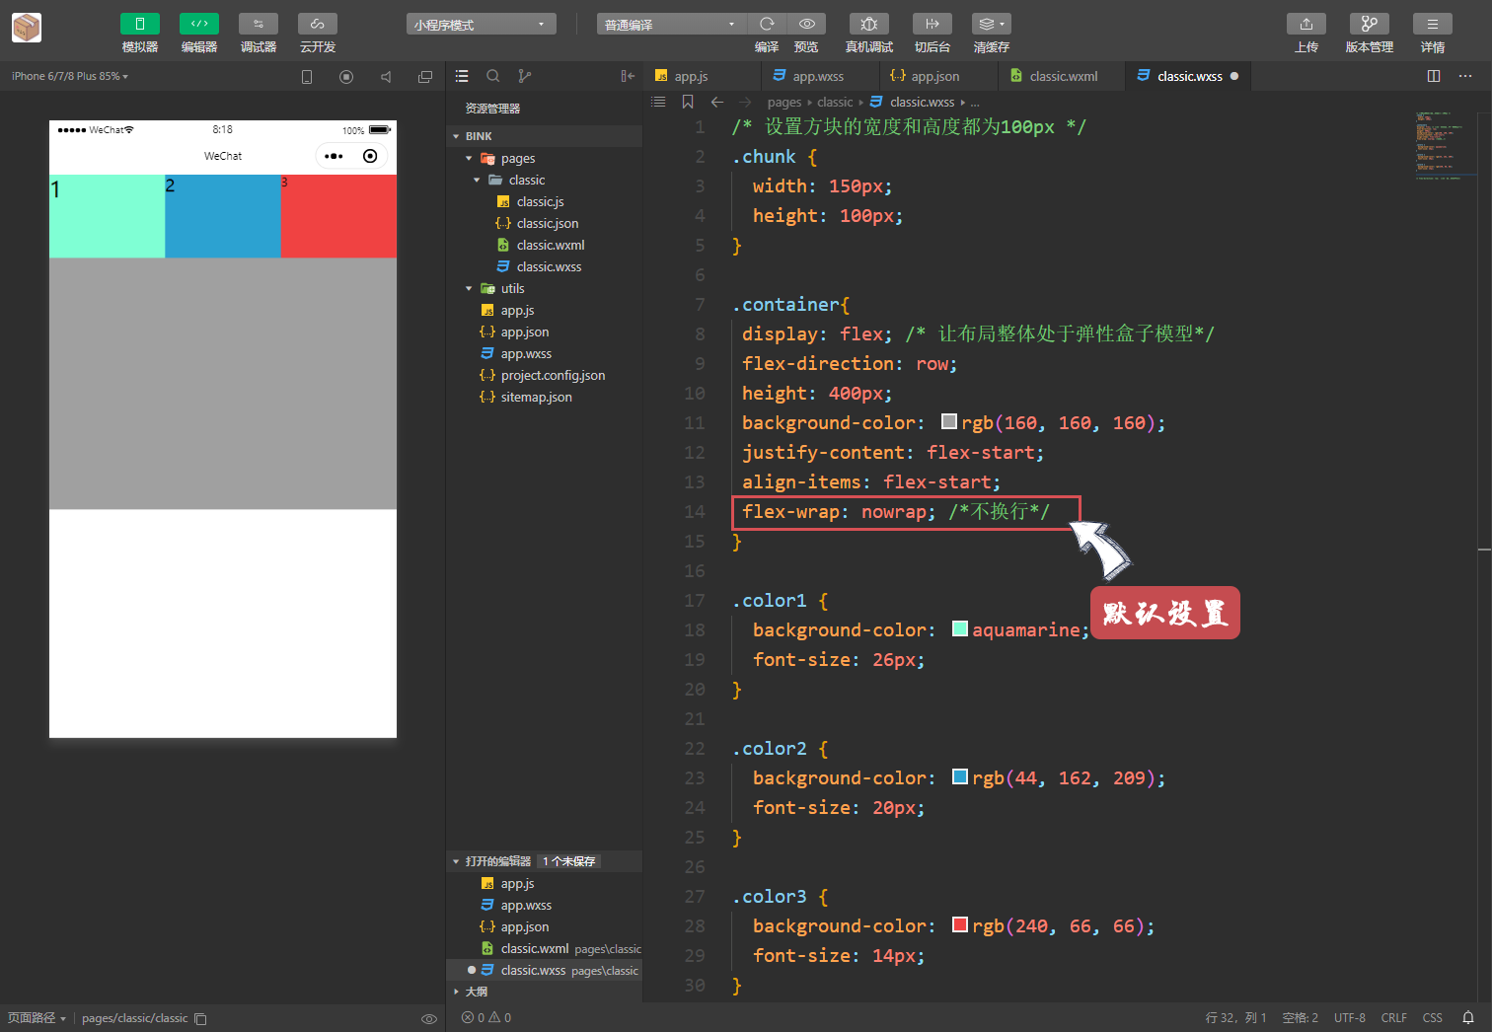Switch to the classic.wxml editor tab
This screenshot has height=1032, width=1492.
click(x=1062, y=76)
